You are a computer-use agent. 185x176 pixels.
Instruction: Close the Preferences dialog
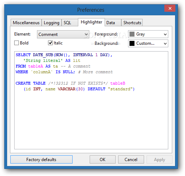(170, 8)
